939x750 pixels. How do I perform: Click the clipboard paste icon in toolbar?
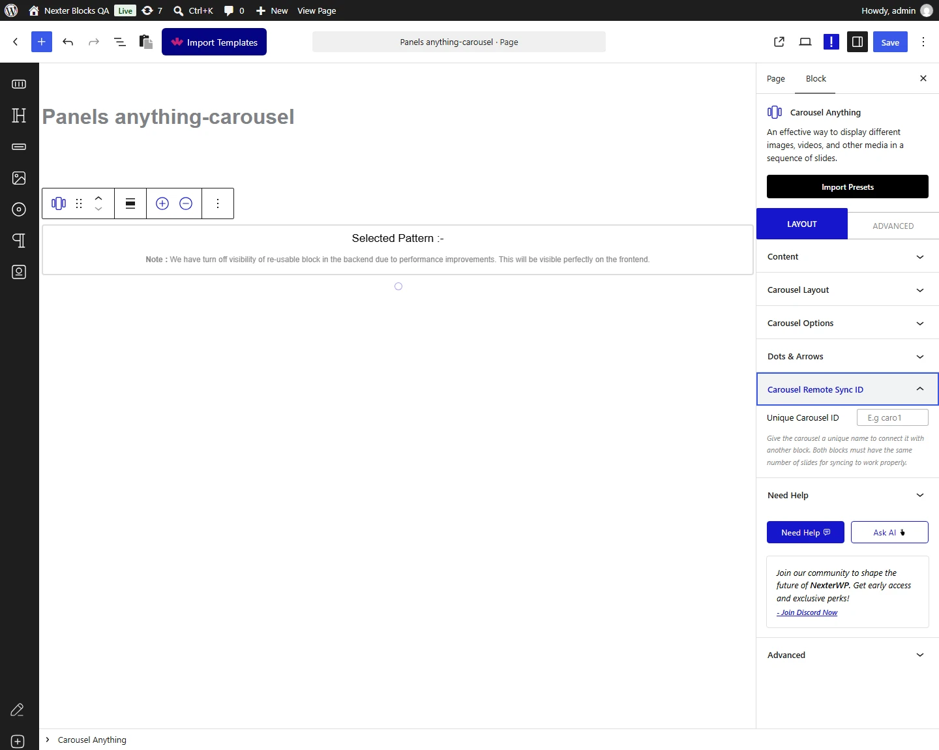pyautogui.click(x=146, y=42)
